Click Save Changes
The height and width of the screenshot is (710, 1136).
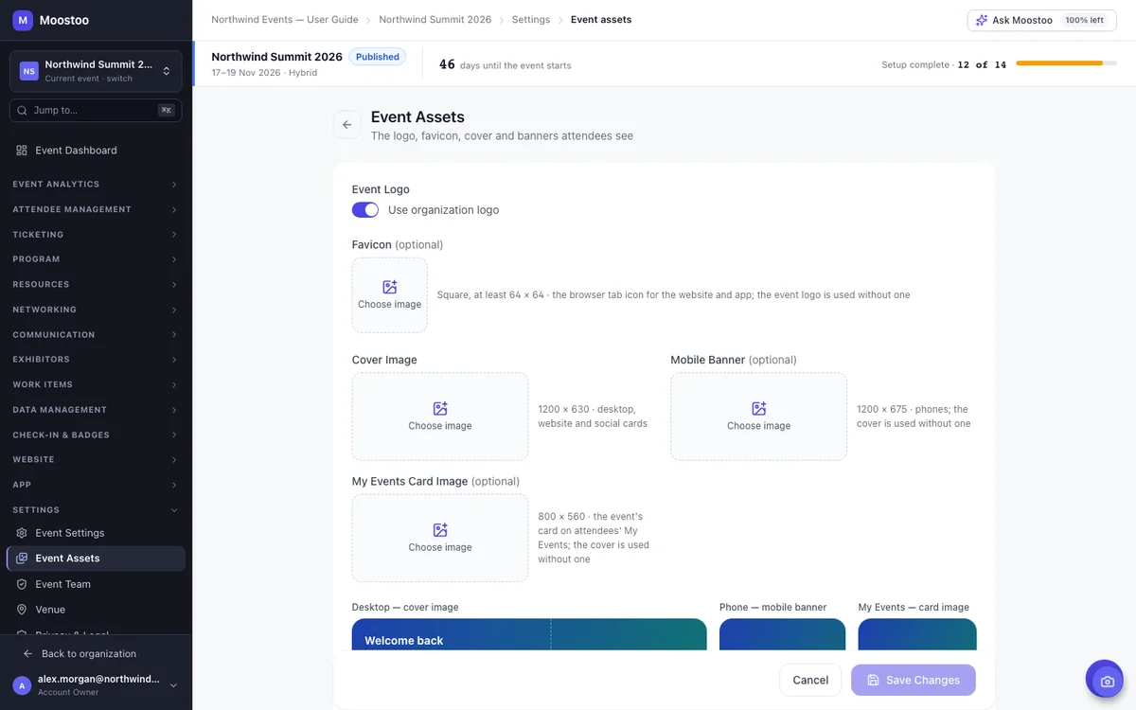(x=914, y=680)
